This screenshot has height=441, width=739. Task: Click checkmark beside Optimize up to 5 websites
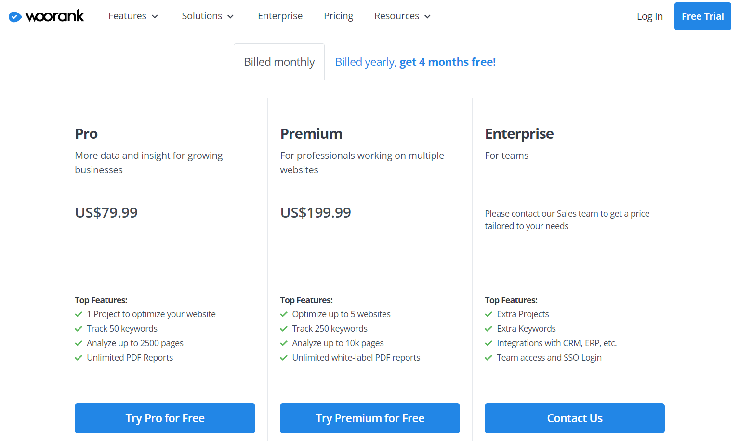point(284,314)
